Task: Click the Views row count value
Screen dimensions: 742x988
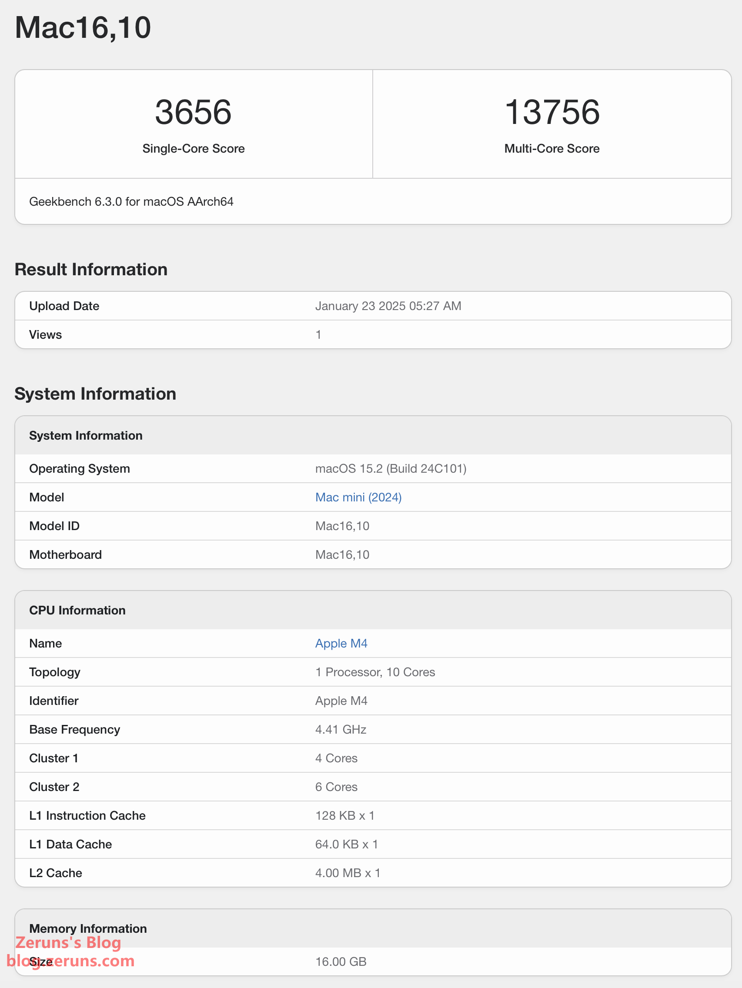Action: pyautogui.click(x=318, y=334)
